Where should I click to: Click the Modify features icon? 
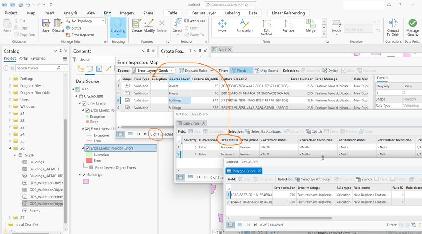coord(149,25)
